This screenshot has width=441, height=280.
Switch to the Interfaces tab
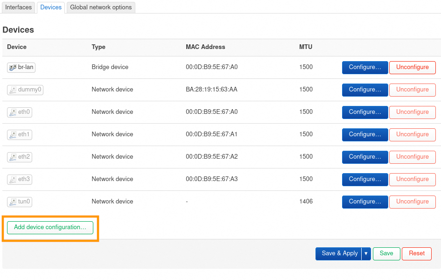19,7
